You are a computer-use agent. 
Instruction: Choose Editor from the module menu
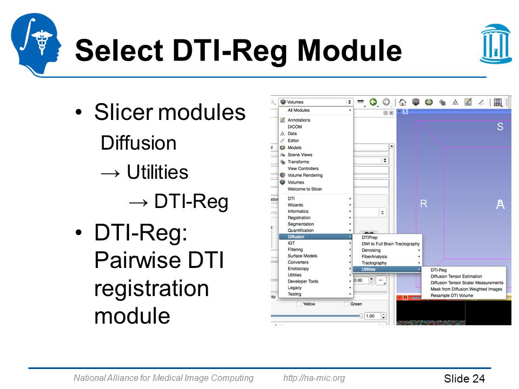tap(316, 140)
